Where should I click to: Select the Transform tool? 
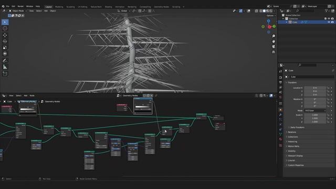tap(5, 54)
